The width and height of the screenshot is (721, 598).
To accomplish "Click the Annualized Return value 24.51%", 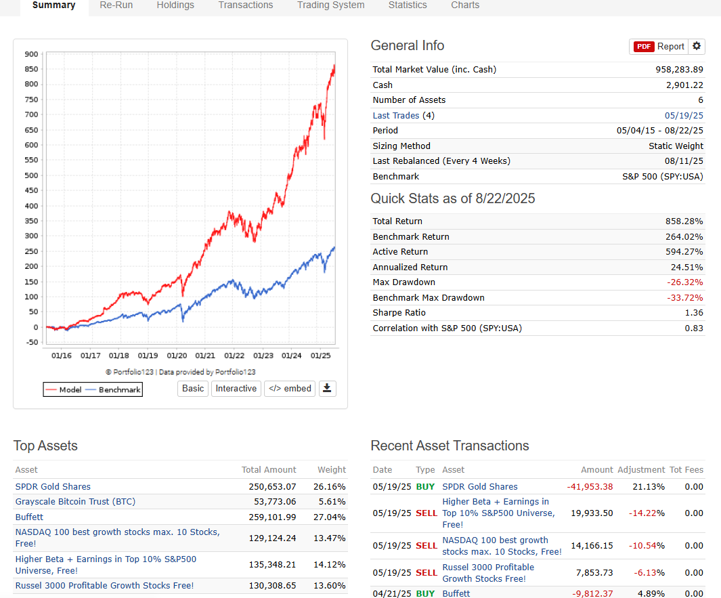I will [x=687, y=268].
